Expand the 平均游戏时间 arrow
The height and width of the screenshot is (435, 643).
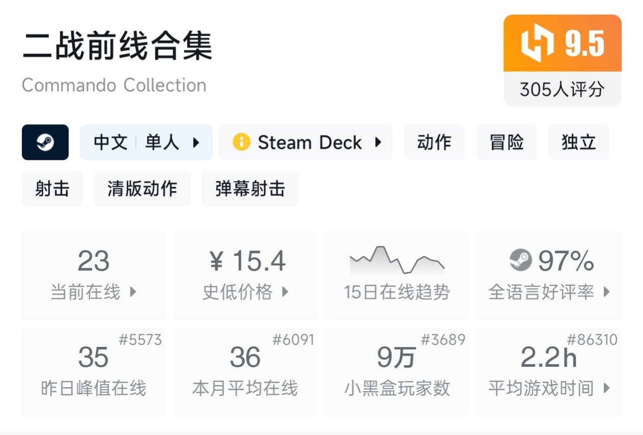point(606,389)
